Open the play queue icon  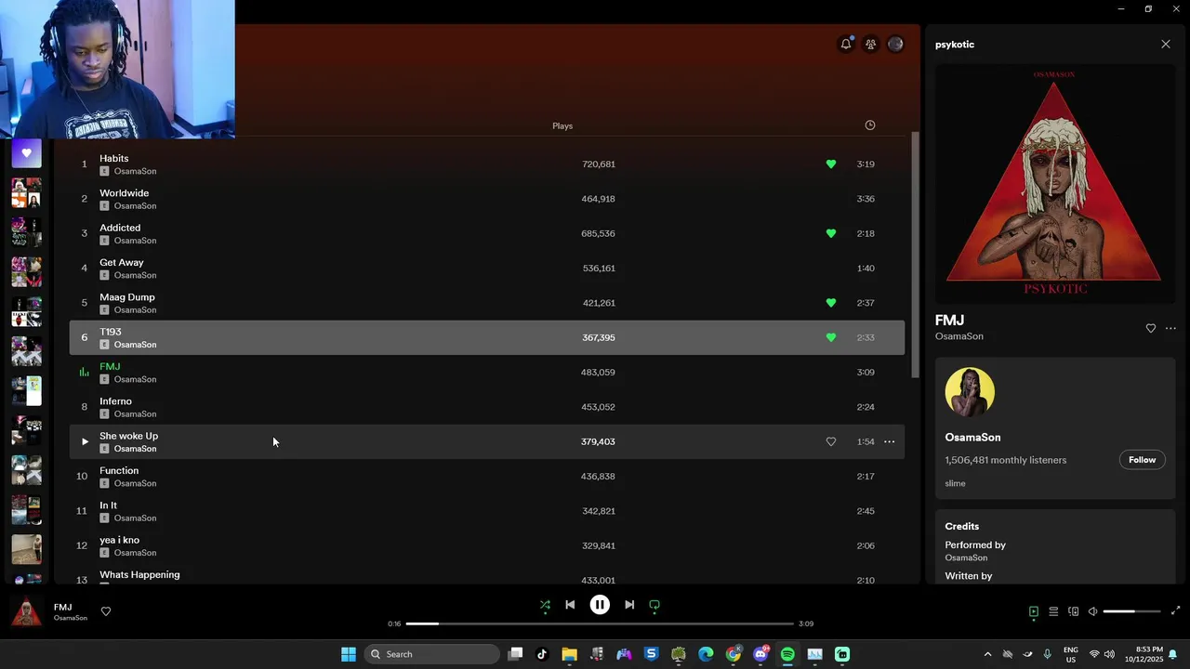[1053, 611]
